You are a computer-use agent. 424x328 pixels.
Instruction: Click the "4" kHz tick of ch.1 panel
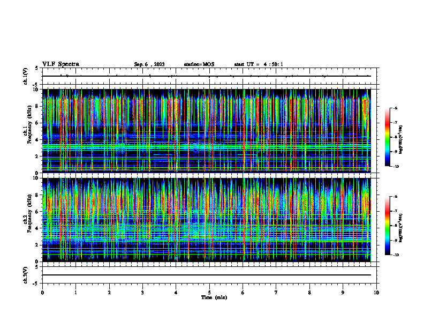tap(37, 140)
